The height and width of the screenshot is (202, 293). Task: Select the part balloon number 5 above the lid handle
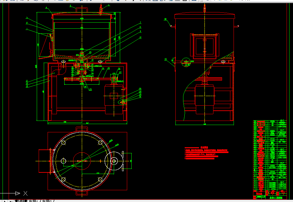pyautogui.click(x=70, y=6)
